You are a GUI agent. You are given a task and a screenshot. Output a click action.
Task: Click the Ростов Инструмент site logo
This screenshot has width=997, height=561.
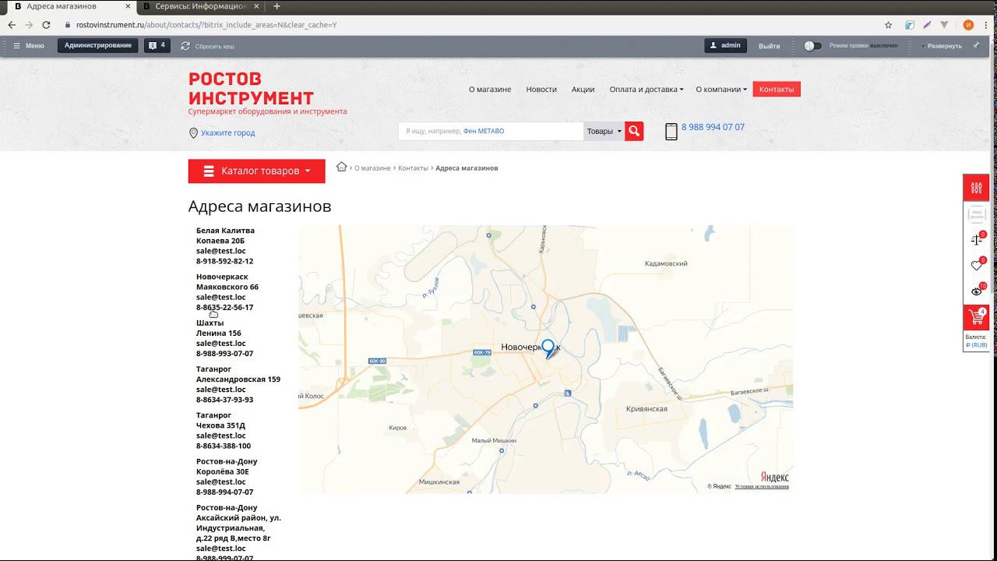point(251,89)
